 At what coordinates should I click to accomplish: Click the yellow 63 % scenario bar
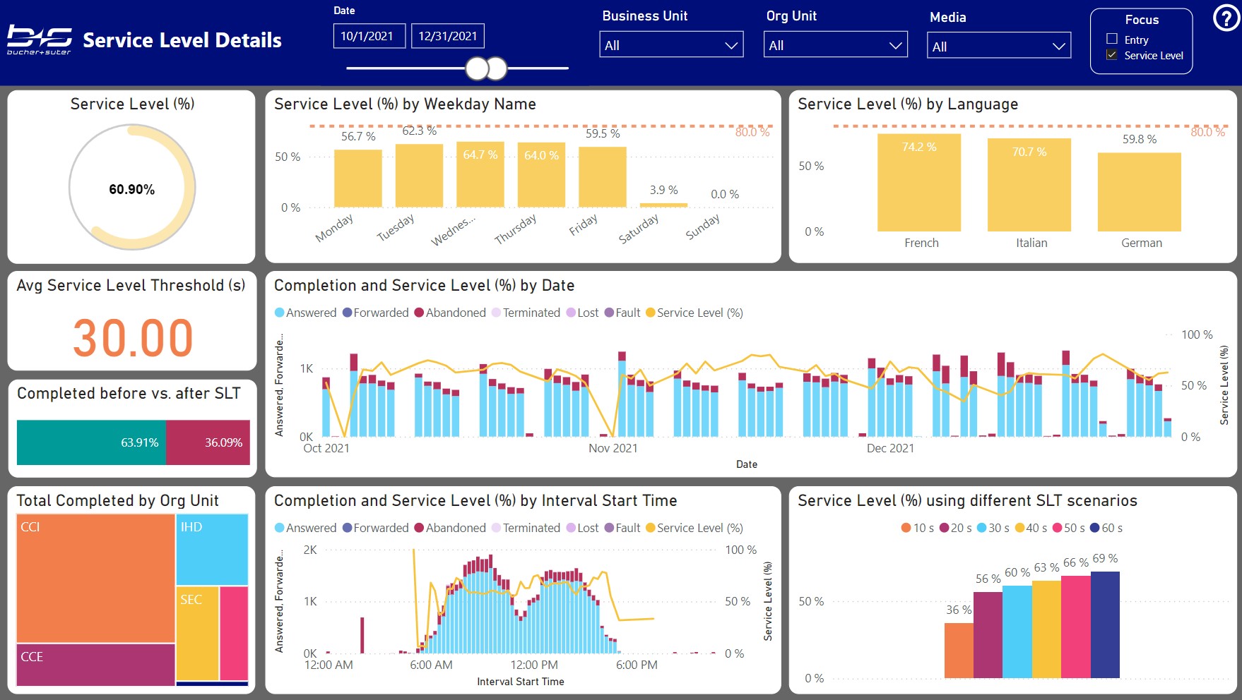[x=1046, y=629]
